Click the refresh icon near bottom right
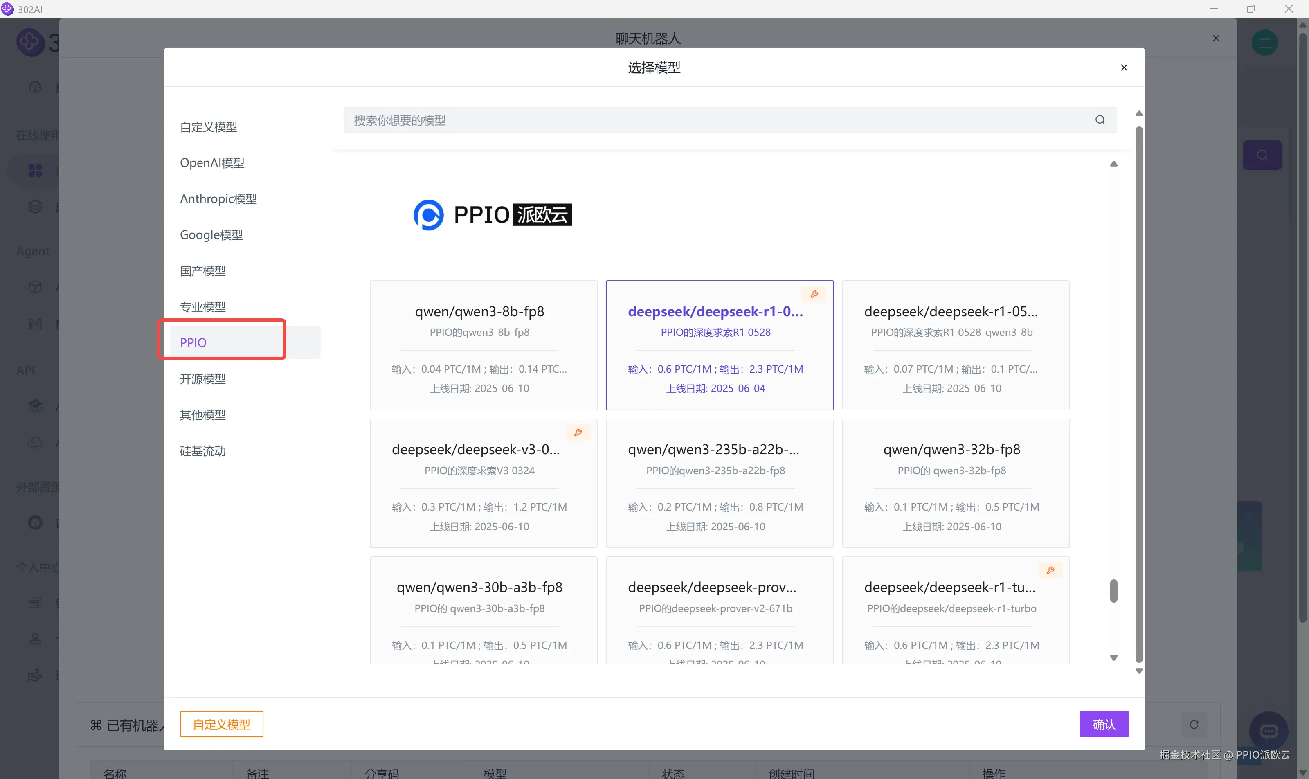Screen dimensions: 1309x779 click(1194, 725)
